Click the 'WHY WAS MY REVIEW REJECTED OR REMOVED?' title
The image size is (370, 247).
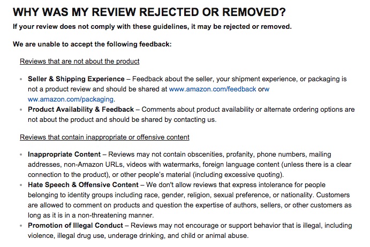[149, 12]
